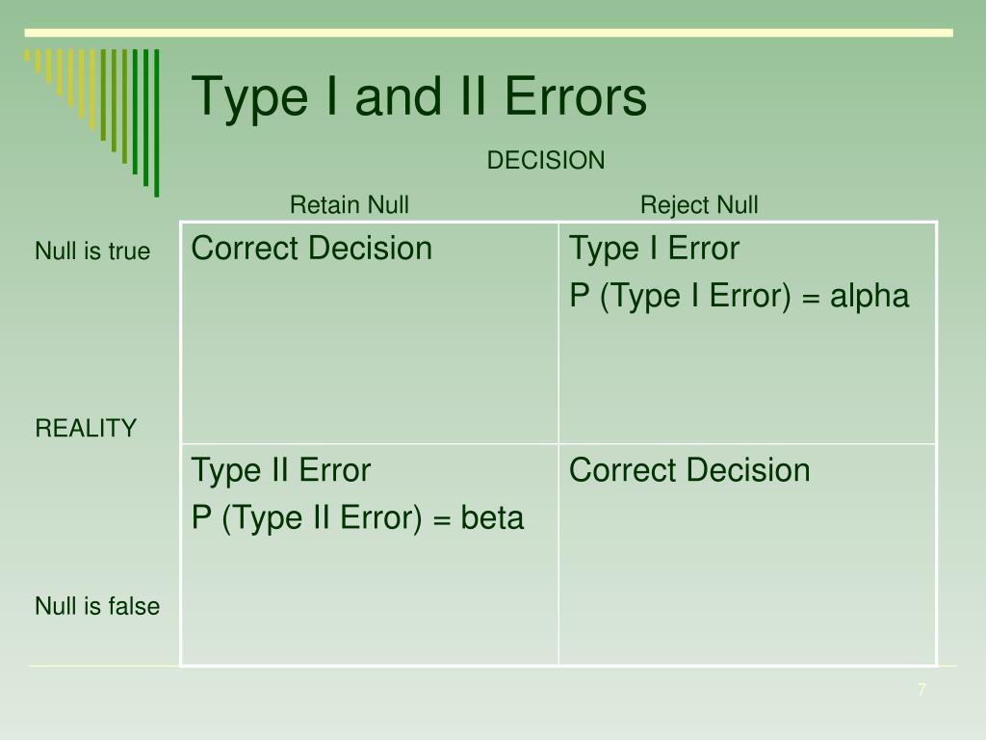Click "Correct Decision" in the Retain Null column
This screenshot has width=986, height=740.
[312, 249]
